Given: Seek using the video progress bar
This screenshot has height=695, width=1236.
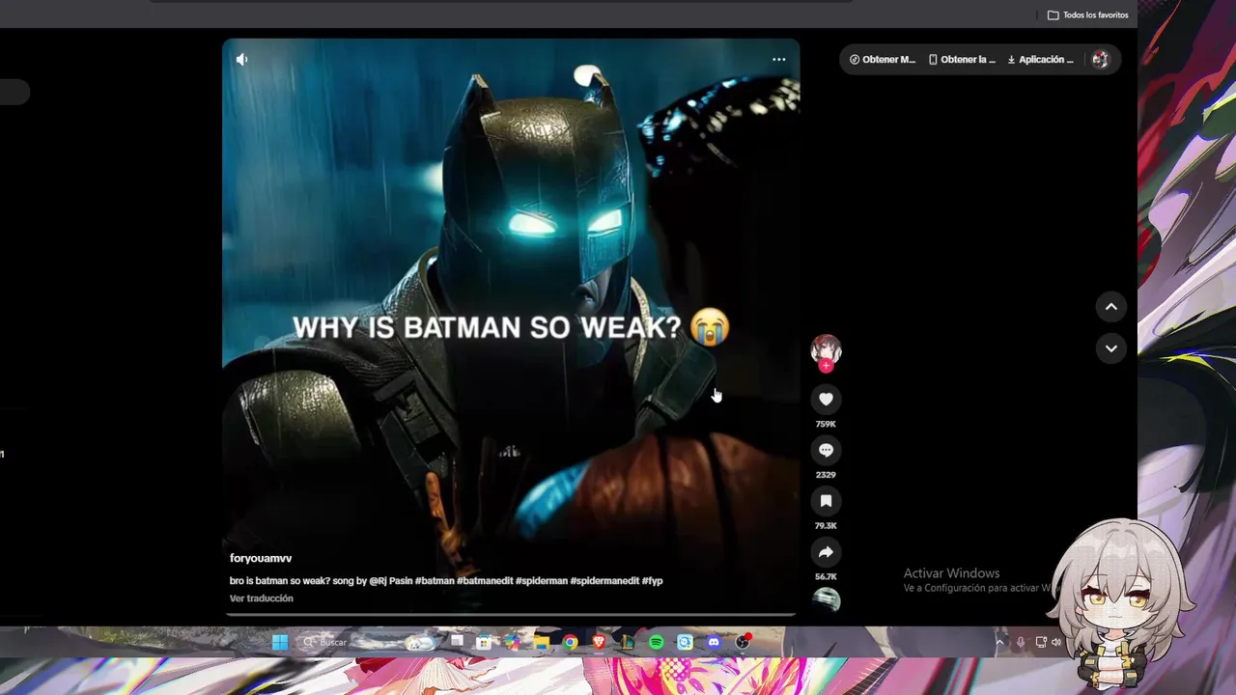Looking at the screenshot, I should [511, 614].
